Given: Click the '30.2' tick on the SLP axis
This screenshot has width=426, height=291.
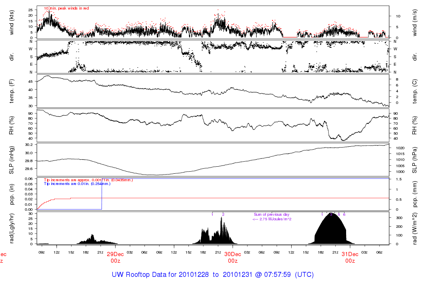Looking at the screenshot, I should (29, 145).
